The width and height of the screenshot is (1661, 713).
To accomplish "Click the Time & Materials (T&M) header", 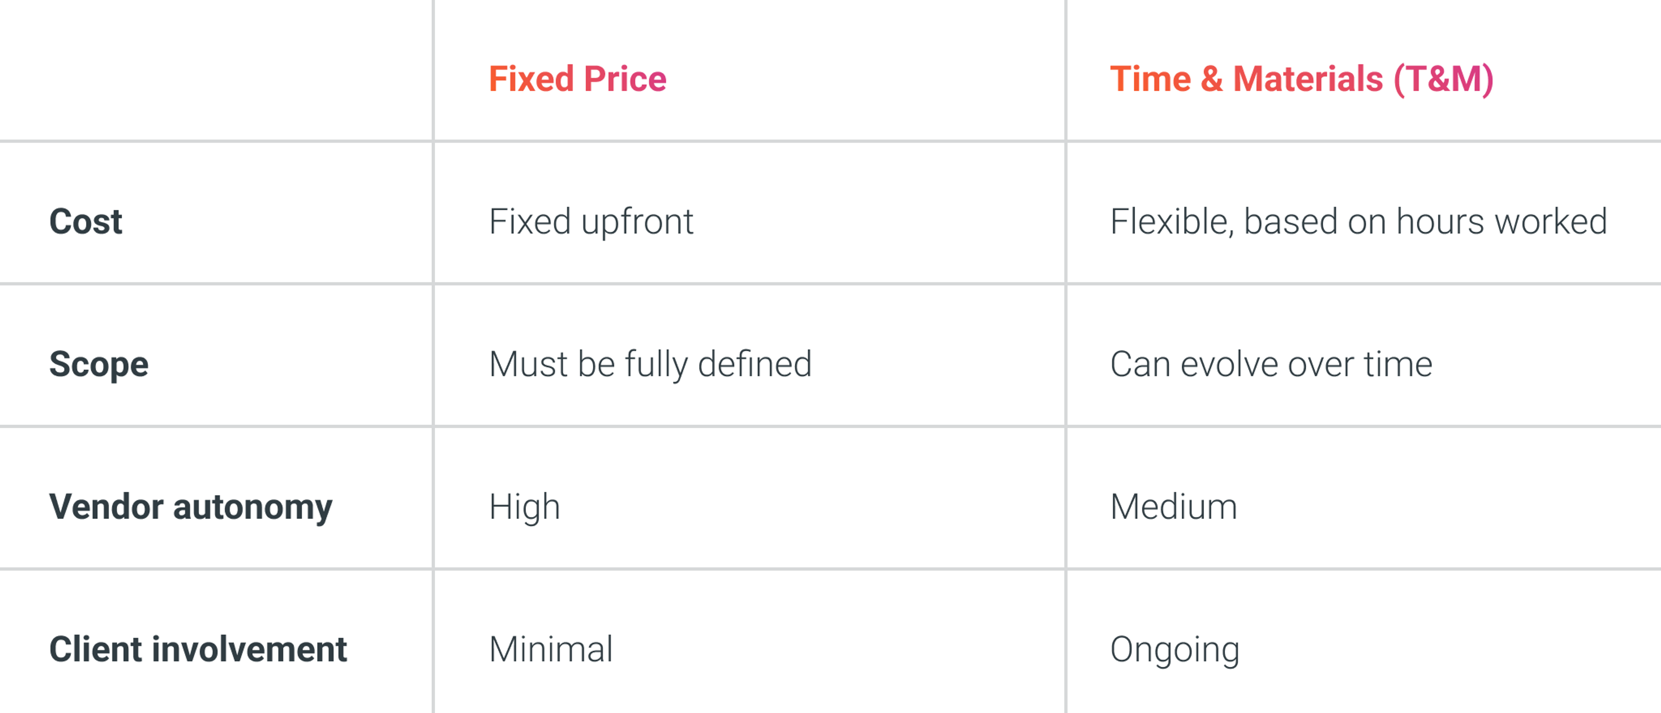I will click(x=1301, y=80).
